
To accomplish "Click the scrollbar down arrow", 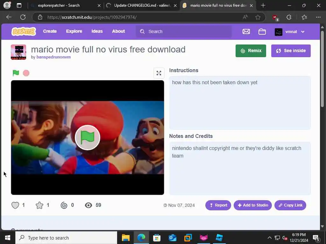I will (x=322, y=226).
